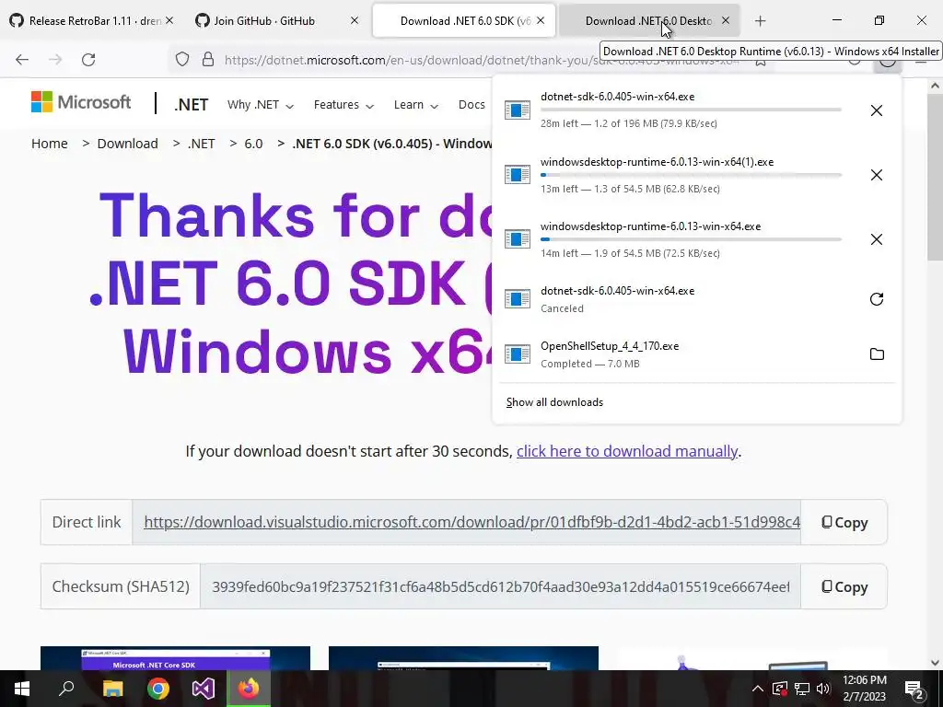943x707 pixels.
Task: Click the windowsdesktop-runtime (1) file icon
Action: coord(518,175)
